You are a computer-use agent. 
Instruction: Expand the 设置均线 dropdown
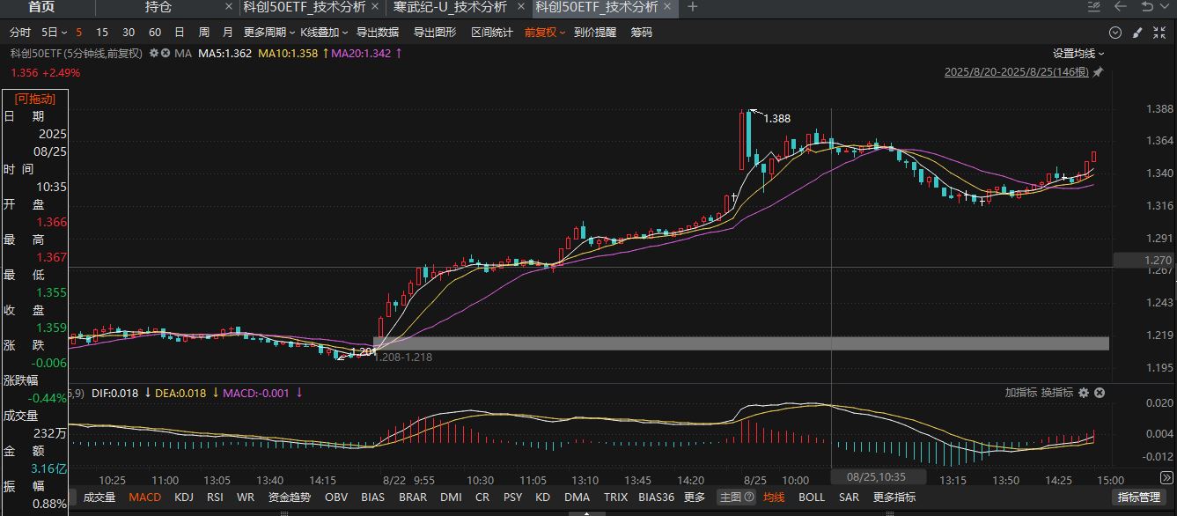(x=1078, y=53)
